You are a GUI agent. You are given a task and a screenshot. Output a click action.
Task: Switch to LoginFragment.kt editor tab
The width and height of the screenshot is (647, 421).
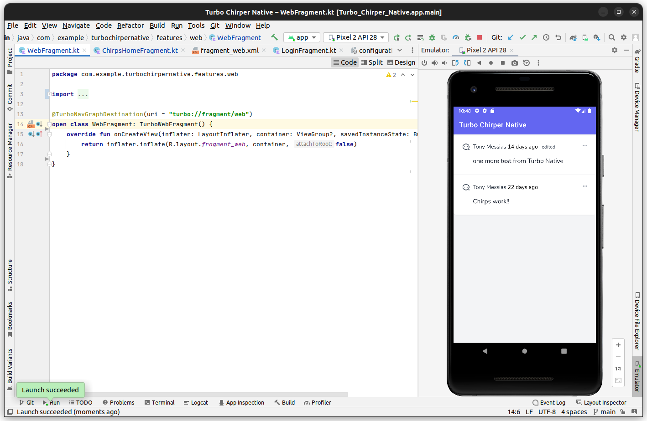(308, 51)
